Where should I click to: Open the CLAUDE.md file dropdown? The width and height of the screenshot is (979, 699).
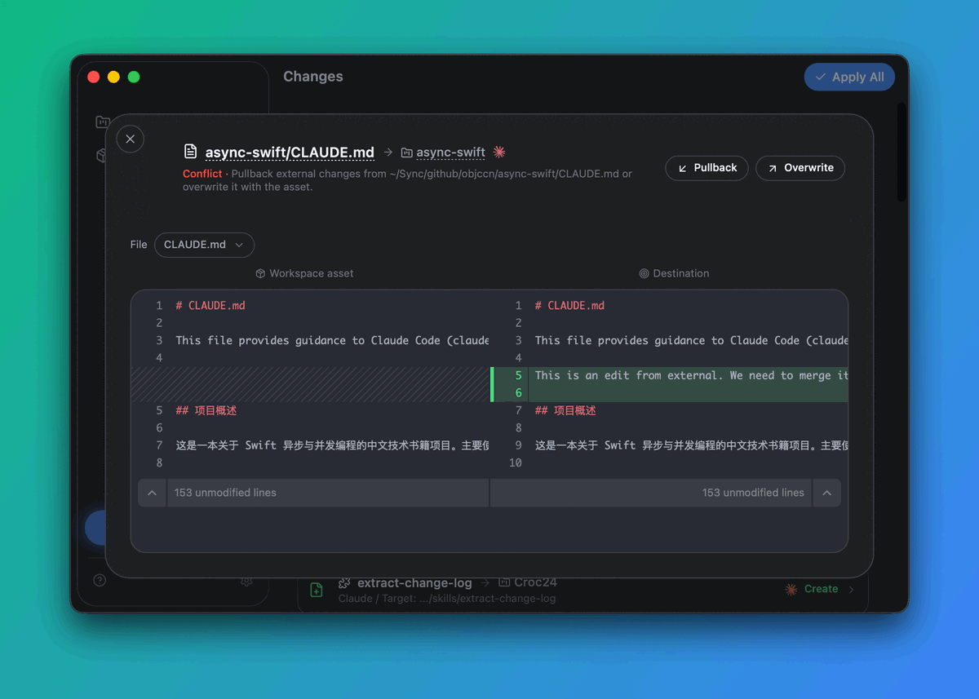coord(204,245)
